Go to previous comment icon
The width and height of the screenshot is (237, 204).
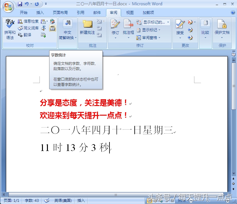coord(99,28)
